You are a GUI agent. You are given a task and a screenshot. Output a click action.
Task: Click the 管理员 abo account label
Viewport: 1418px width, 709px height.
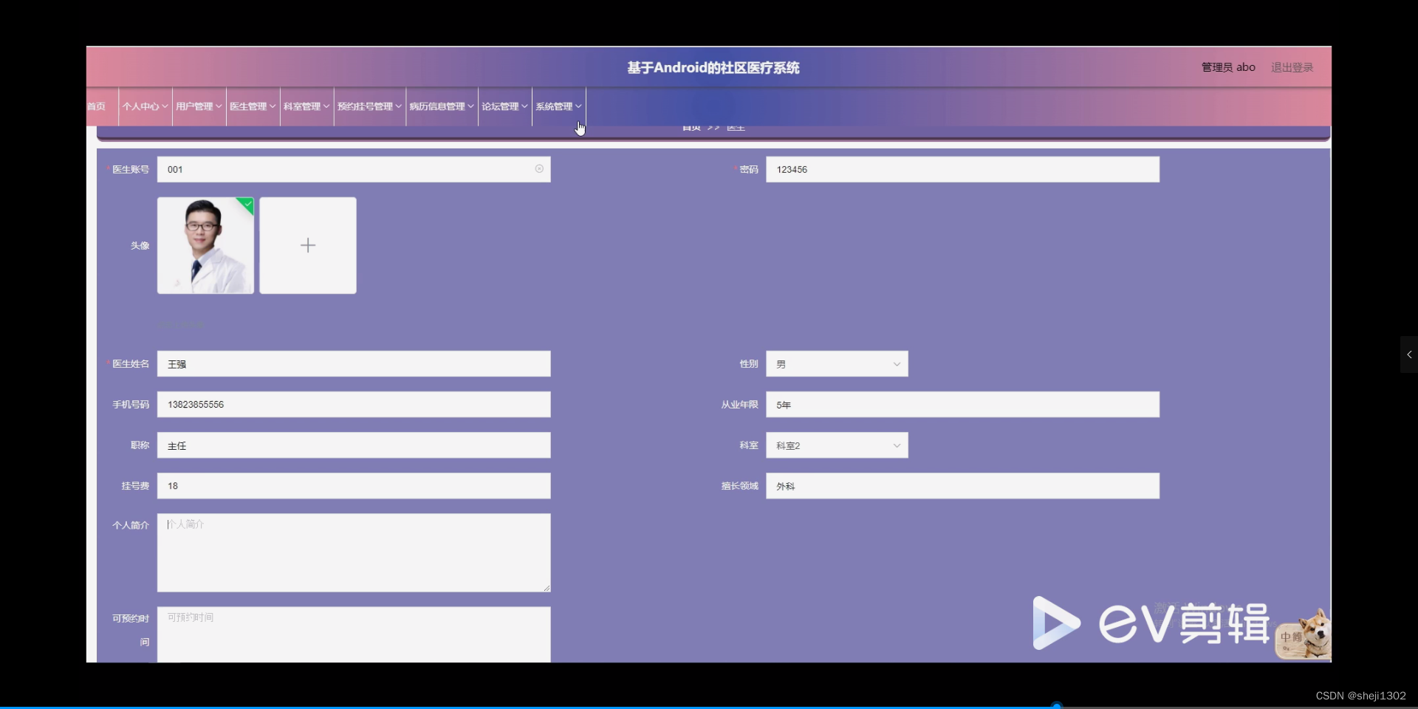click(1227, 66)
